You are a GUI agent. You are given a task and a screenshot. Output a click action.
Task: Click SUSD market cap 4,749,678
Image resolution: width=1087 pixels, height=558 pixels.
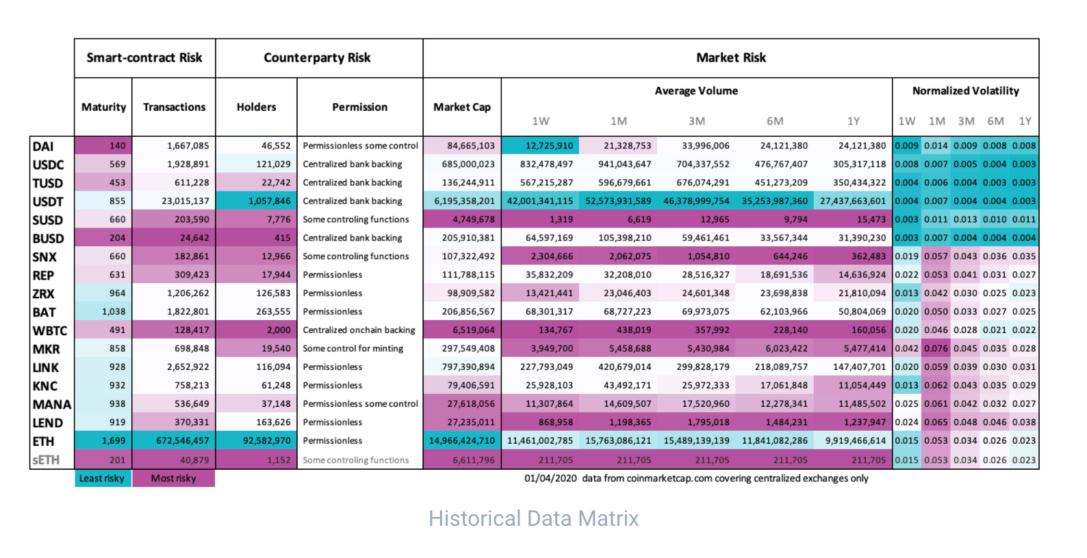[x=474, y=220]
